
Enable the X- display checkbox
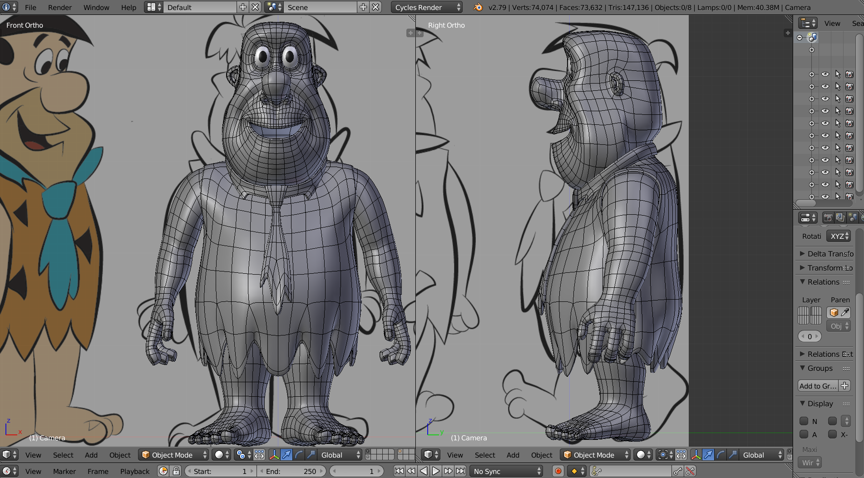point(832,434)
